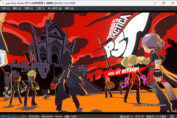Toggle the OPENGL GLSL renderer button
Image resolution: width=177 pixels, height=118 pixels.
click(9, 116)
